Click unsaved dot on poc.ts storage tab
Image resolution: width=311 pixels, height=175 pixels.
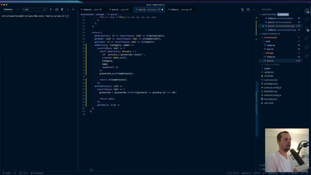tap(162, 10)
